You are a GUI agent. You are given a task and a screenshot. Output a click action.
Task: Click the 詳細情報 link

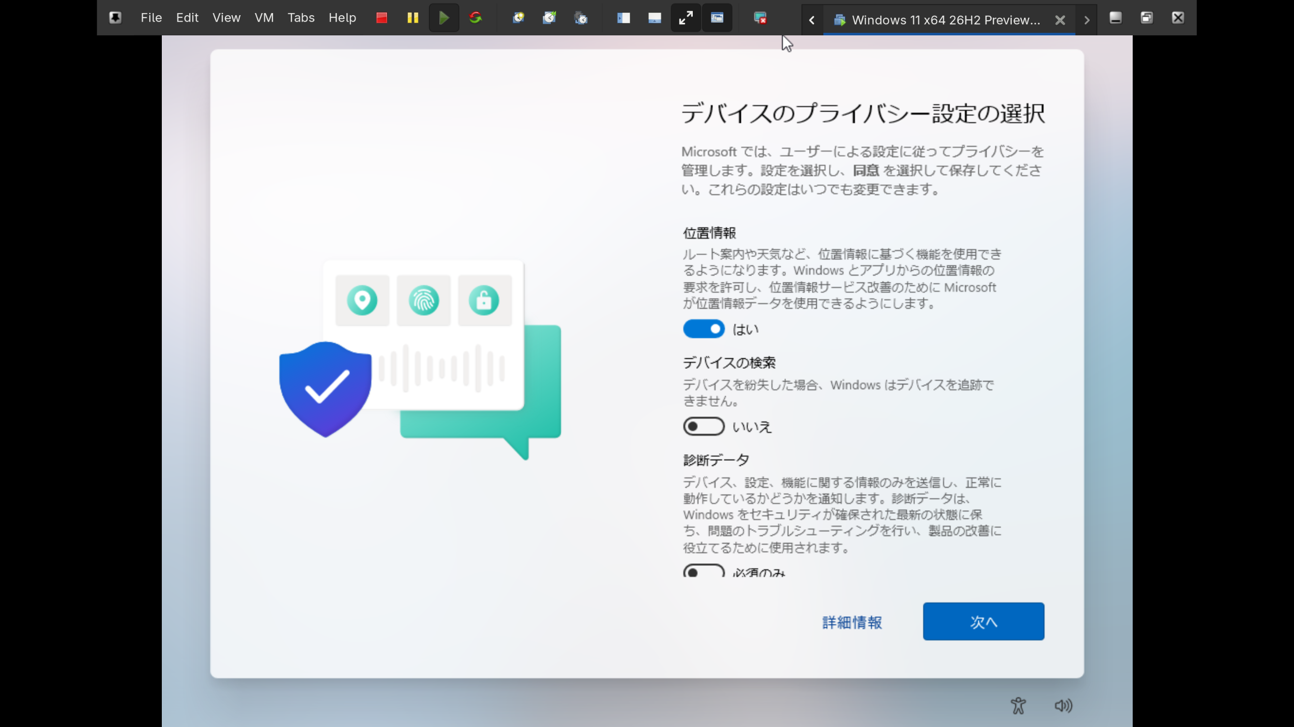pyautogui.click(x=852, y=622)
